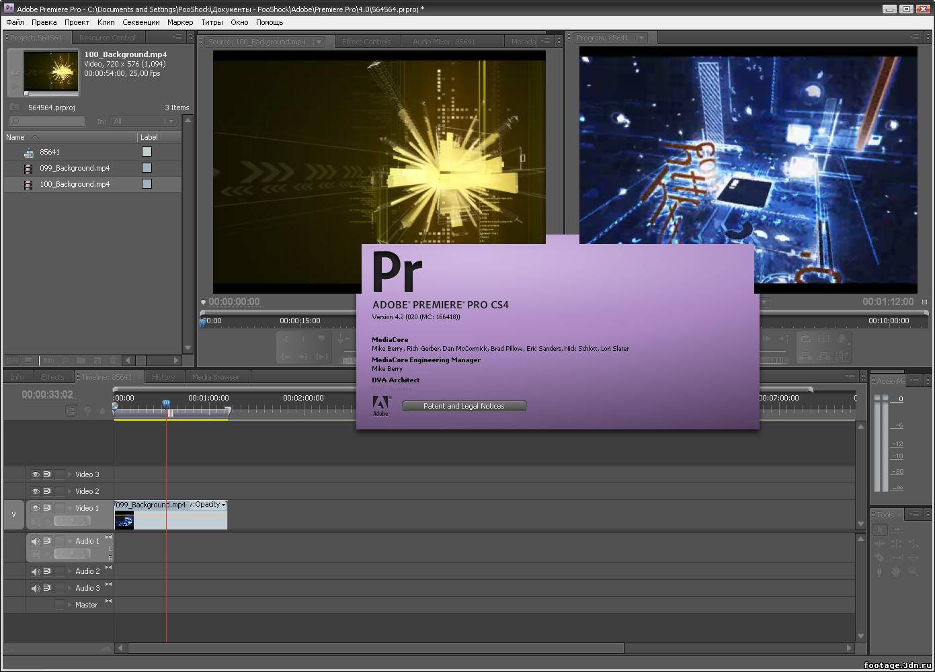Switch to the History tab
The image size is (935, 672).
(x=163, y=377)
